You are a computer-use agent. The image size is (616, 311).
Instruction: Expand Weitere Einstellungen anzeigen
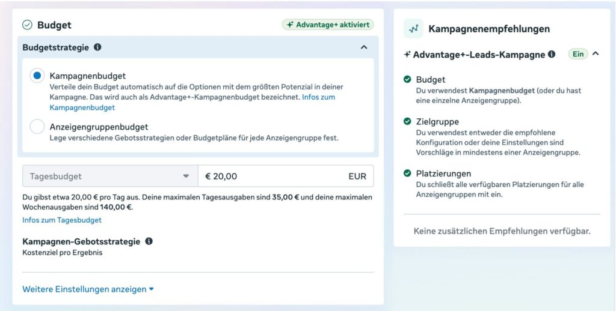point(88,289)
